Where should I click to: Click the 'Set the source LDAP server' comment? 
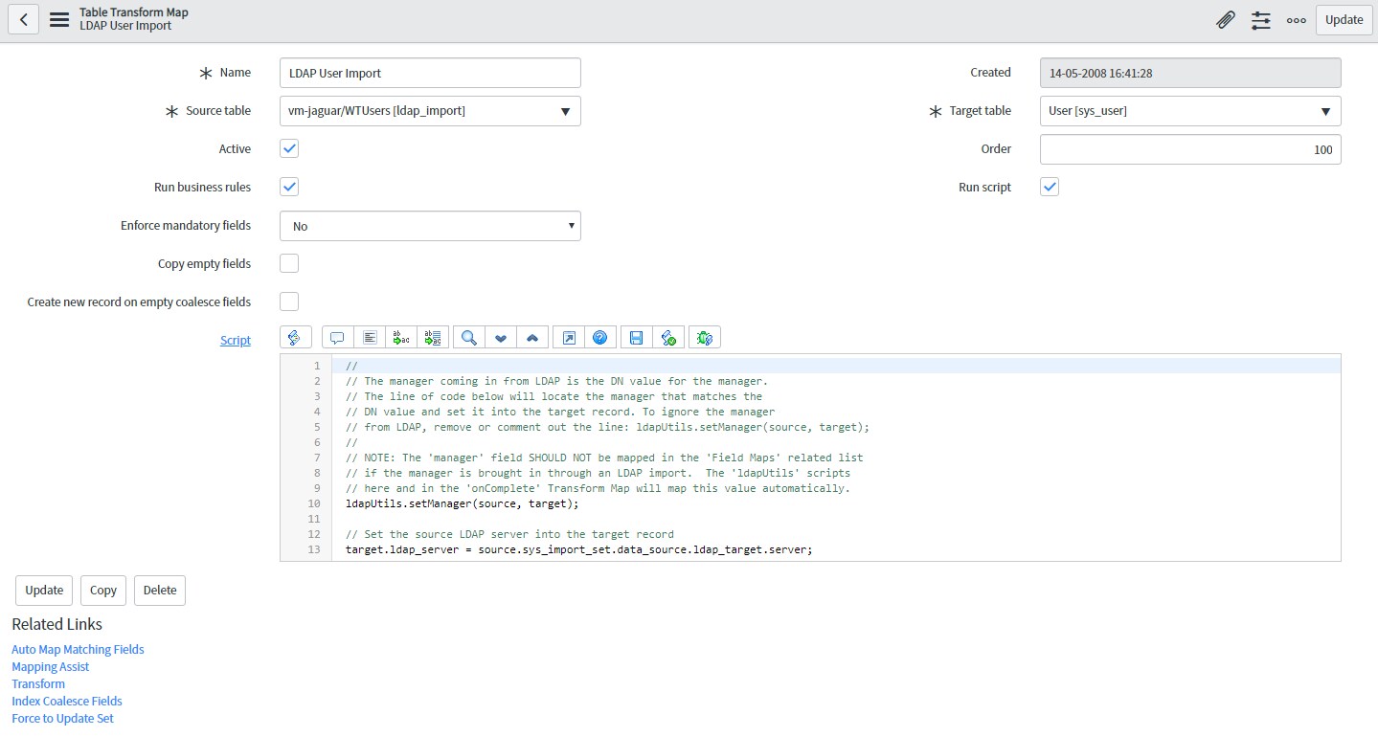[509, 534]
